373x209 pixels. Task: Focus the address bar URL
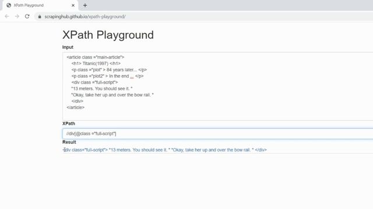click(x=85, y=17)
